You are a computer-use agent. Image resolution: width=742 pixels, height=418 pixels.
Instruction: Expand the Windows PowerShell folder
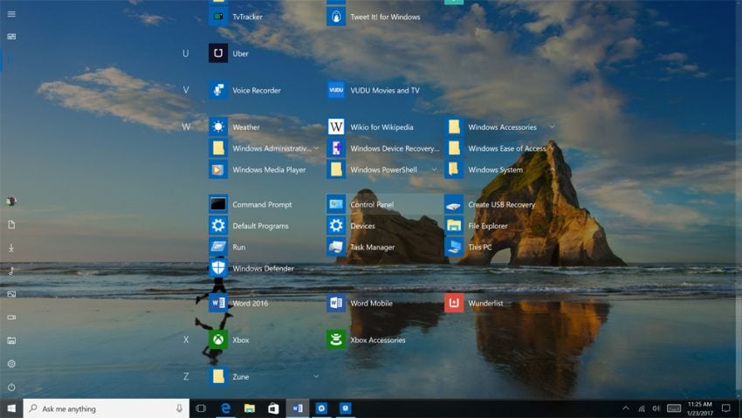[x=434, y=169]
